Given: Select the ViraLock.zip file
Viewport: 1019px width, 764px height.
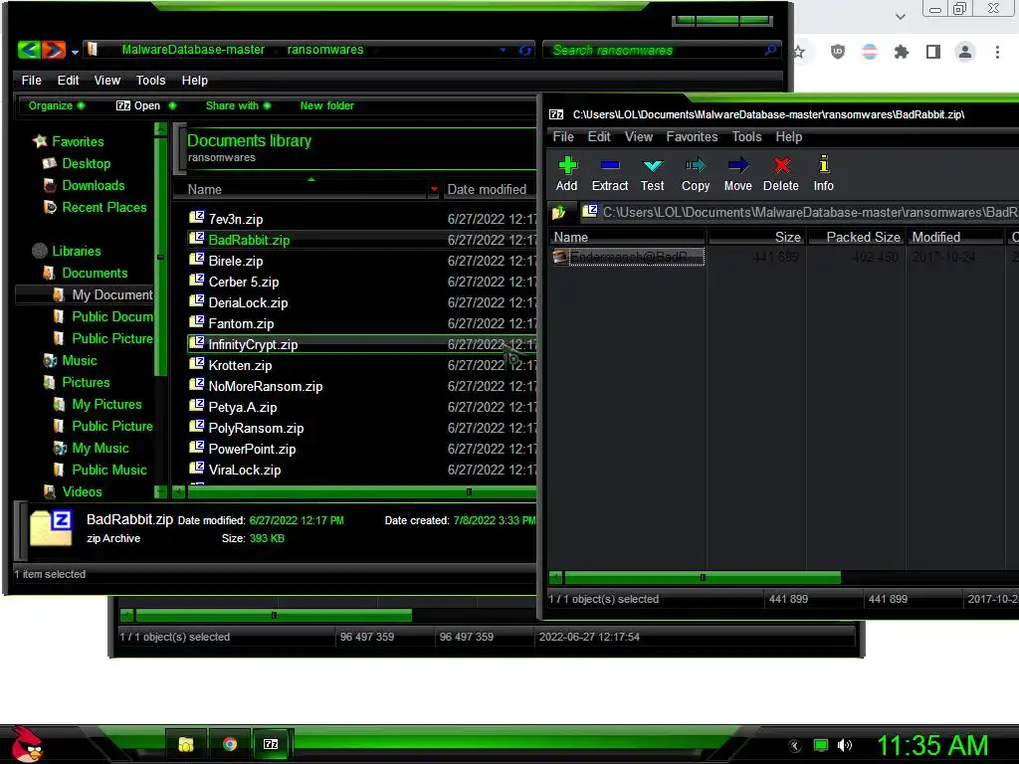Looking at the screenshot, I should coord(245,470).
